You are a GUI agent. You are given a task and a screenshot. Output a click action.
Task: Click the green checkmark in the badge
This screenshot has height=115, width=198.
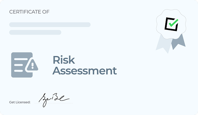(173, 23)
